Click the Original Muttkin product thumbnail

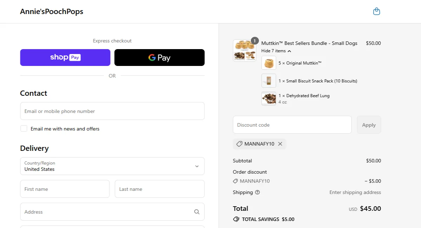pyautogui.click(x=269, y=63)
